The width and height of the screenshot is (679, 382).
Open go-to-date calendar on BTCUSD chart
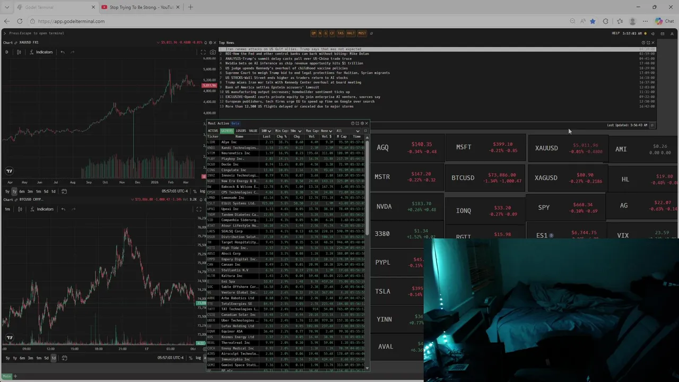pos(64,358)
